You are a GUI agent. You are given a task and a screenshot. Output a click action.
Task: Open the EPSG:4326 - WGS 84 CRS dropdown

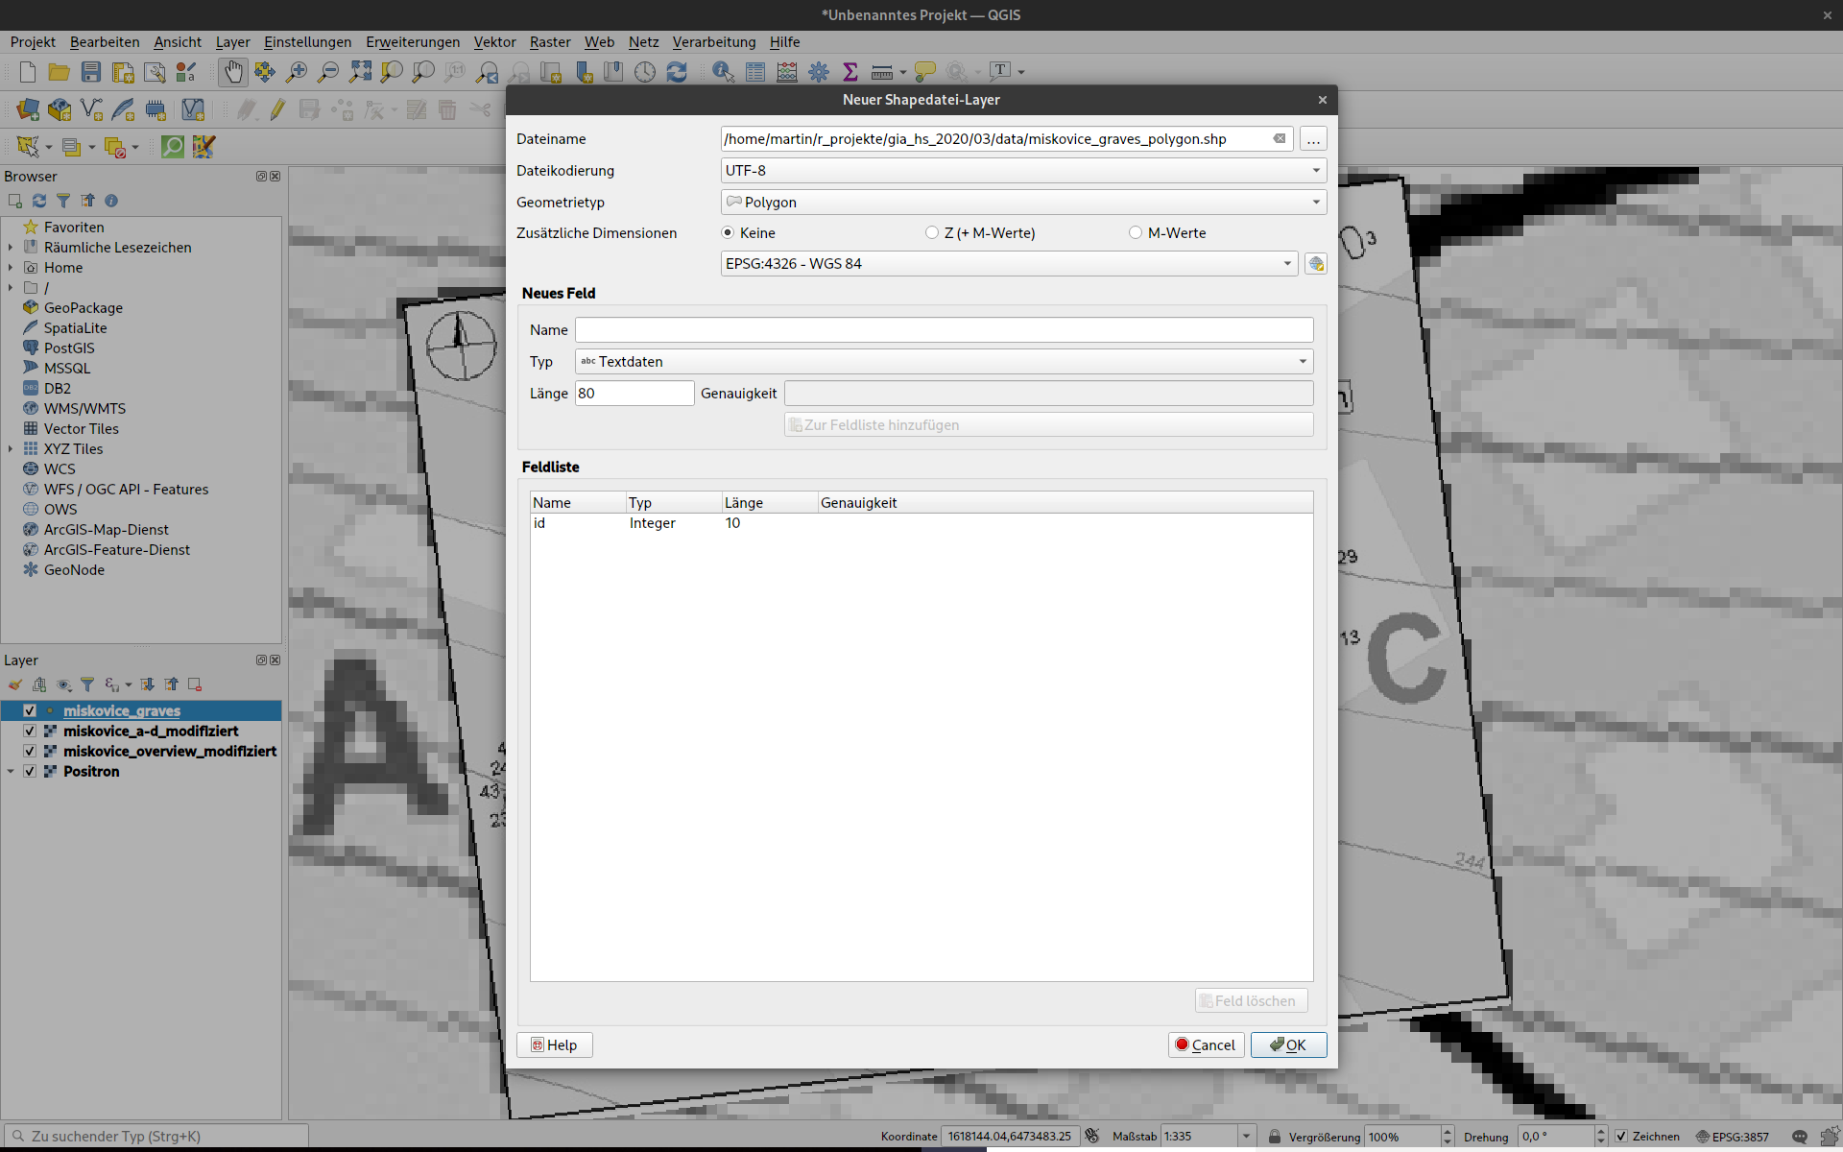pos(1009,264)
